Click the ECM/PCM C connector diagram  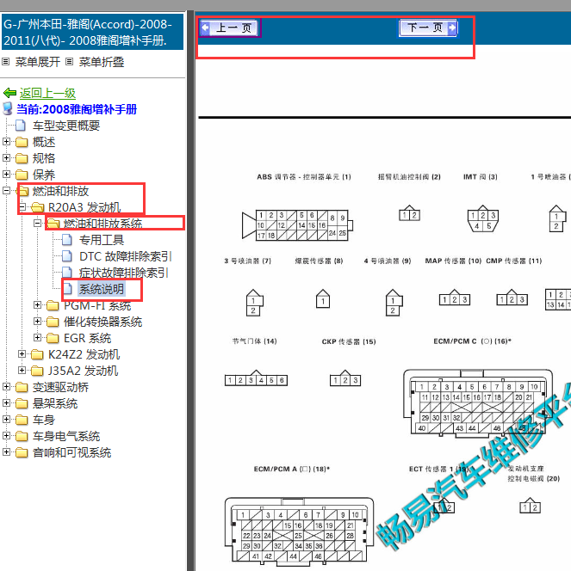(478, 402)
